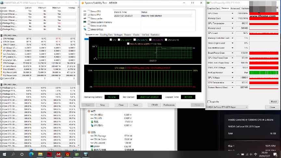
Task: Launch Microsoft Edge from taskbar
Action: (31, 154)
